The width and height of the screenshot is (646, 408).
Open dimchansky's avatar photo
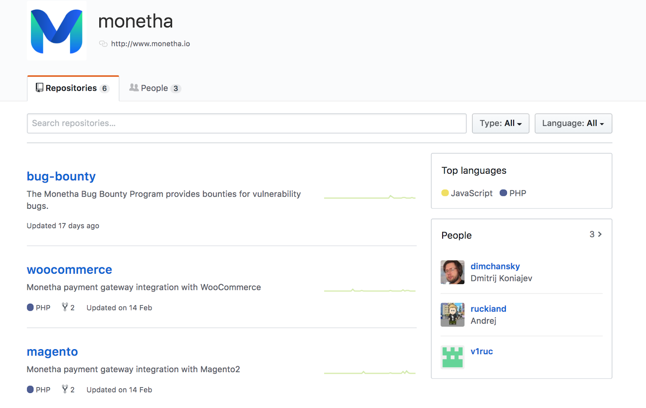pyautogui.click(x=452, y=272)
